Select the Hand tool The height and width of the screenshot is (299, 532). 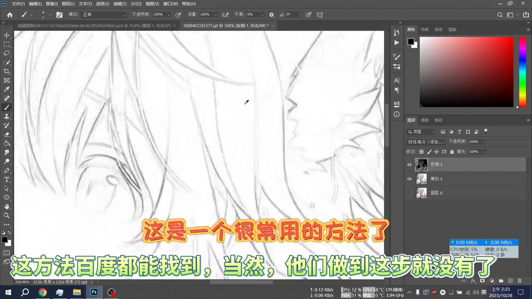click(x=7, y=206)
